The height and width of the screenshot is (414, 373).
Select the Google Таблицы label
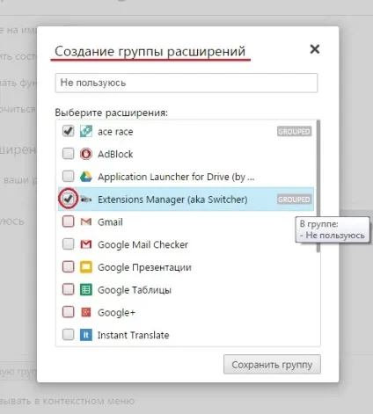point(135,290)
